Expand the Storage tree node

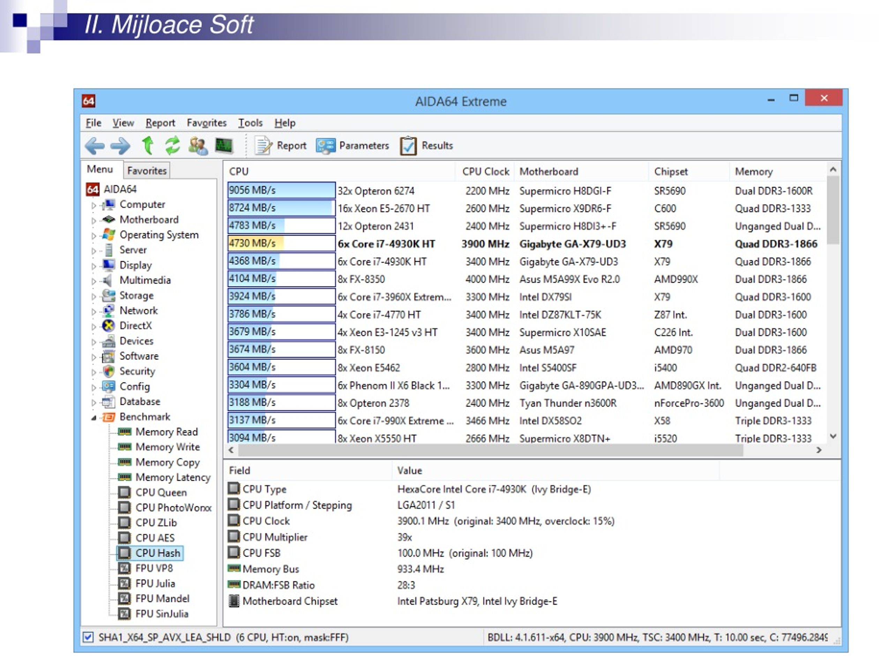coord(93,296)
